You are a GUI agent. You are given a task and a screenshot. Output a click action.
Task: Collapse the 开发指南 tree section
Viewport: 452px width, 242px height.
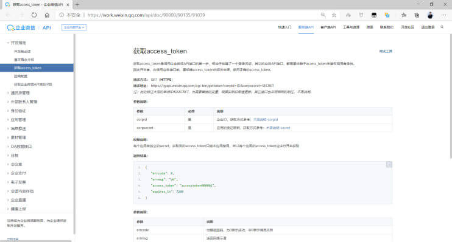pyautogui.click(x=8, y=43)
